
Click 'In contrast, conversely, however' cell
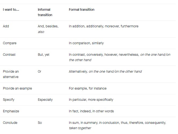[120, 57]
